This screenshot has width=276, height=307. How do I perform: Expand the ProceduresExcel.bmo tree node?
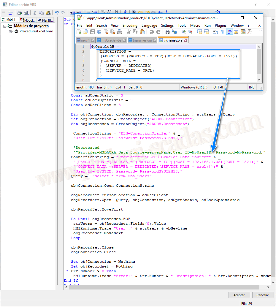[10, 31]
